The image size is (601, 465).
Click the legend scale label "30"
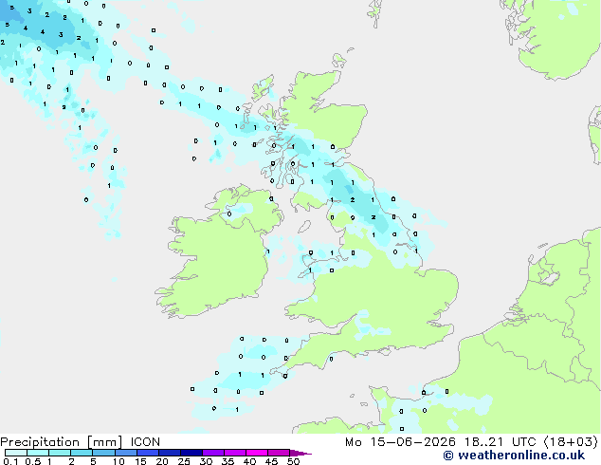pyautogui.click(x=206, y=461)
